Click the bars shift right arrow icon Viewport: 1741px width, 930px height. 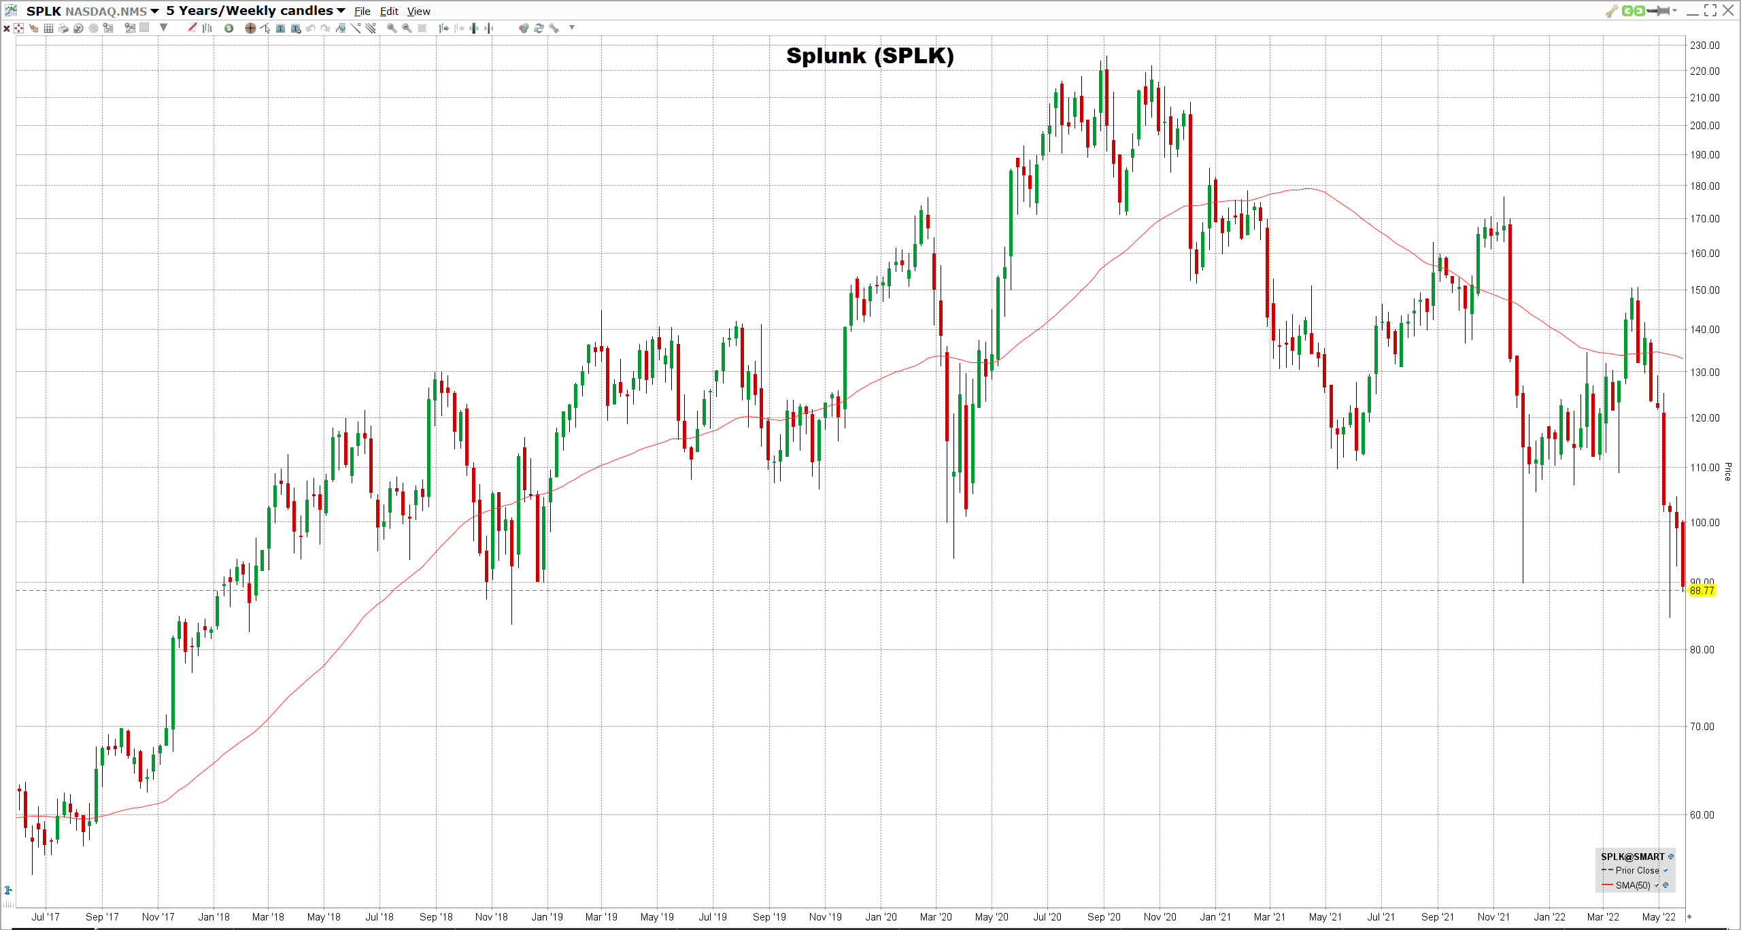click(x=443, y=28)
